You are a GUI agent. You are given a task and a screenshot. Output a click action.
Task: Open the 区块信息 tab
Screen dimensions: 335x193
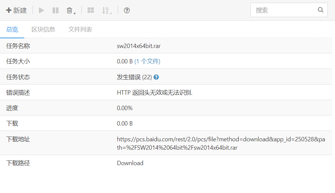point(43,29)
